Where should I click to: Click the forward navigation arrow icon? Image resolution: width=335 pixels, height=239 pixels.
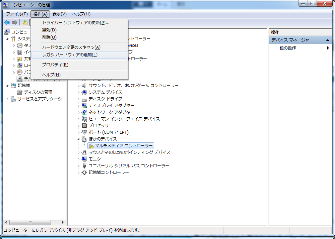coord(14,22)
